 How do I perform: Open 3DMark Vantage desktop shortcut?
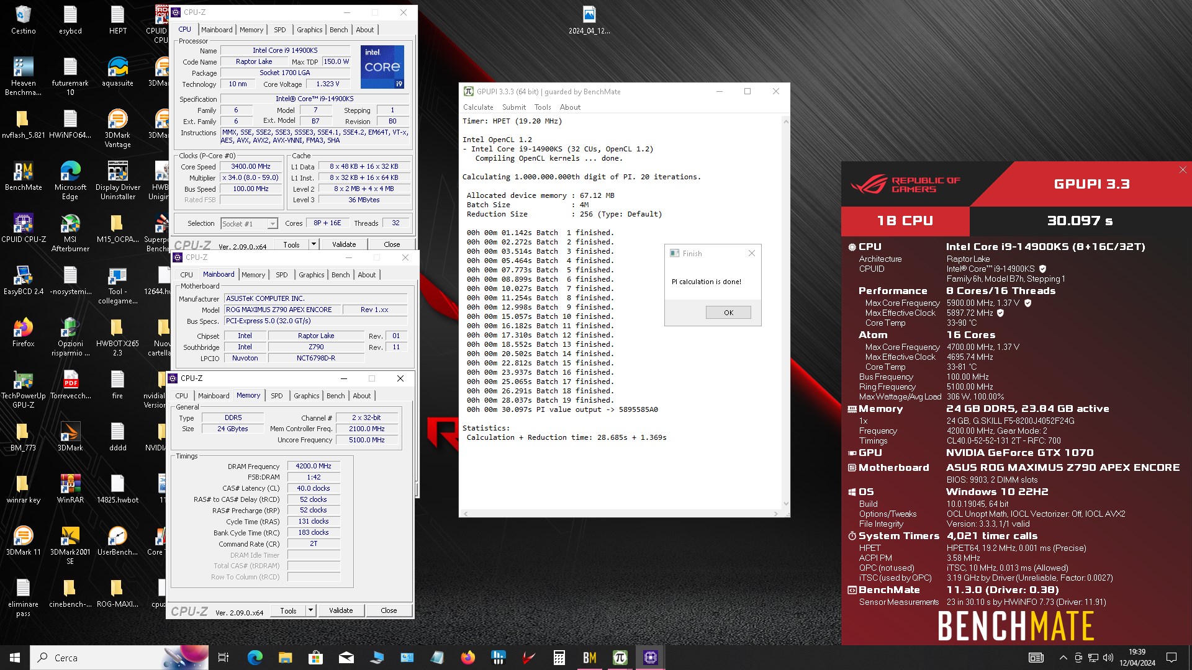[117, 128]
